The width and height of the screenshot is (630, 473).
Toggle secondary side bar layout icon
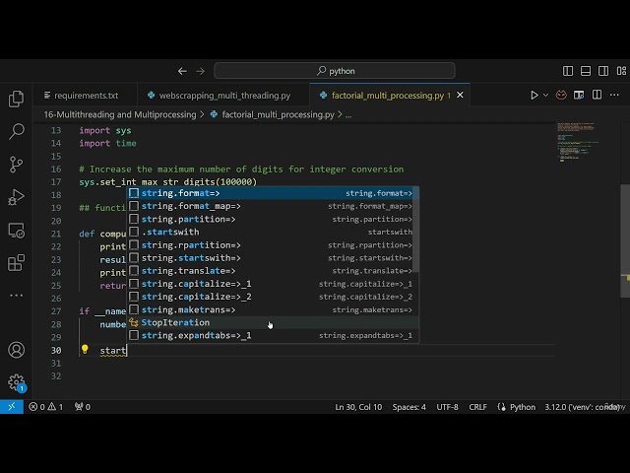pyautogui.click(x=603, y=71)
